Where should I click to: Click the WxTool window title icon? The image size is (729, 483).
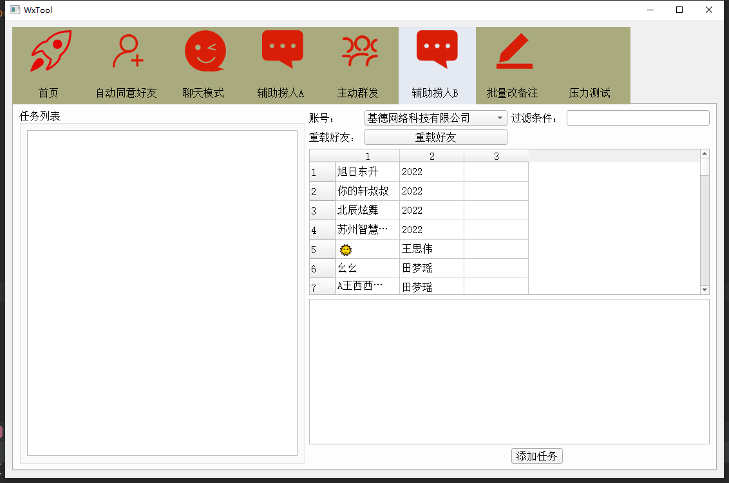pos(15,10)
